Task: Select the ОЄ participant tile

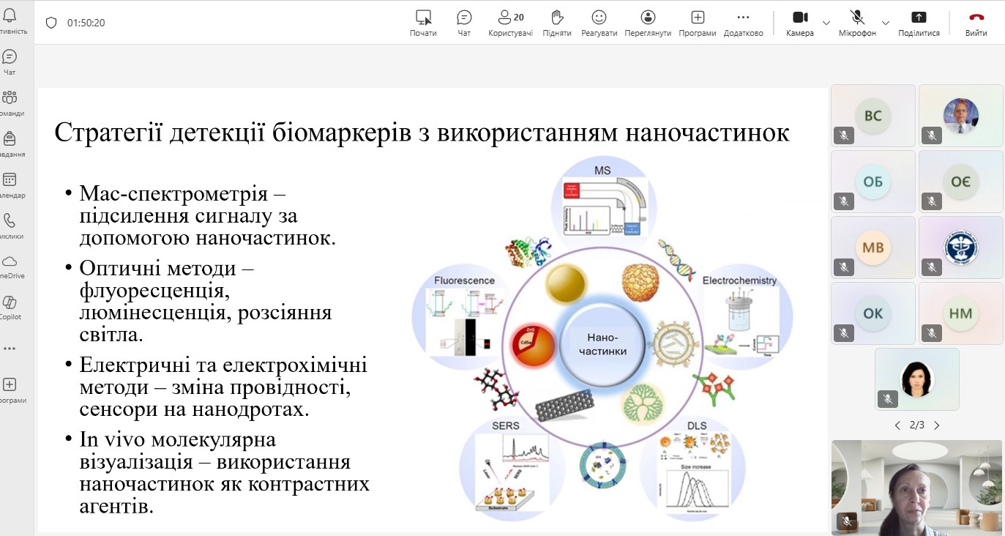Action: point(961,182)
